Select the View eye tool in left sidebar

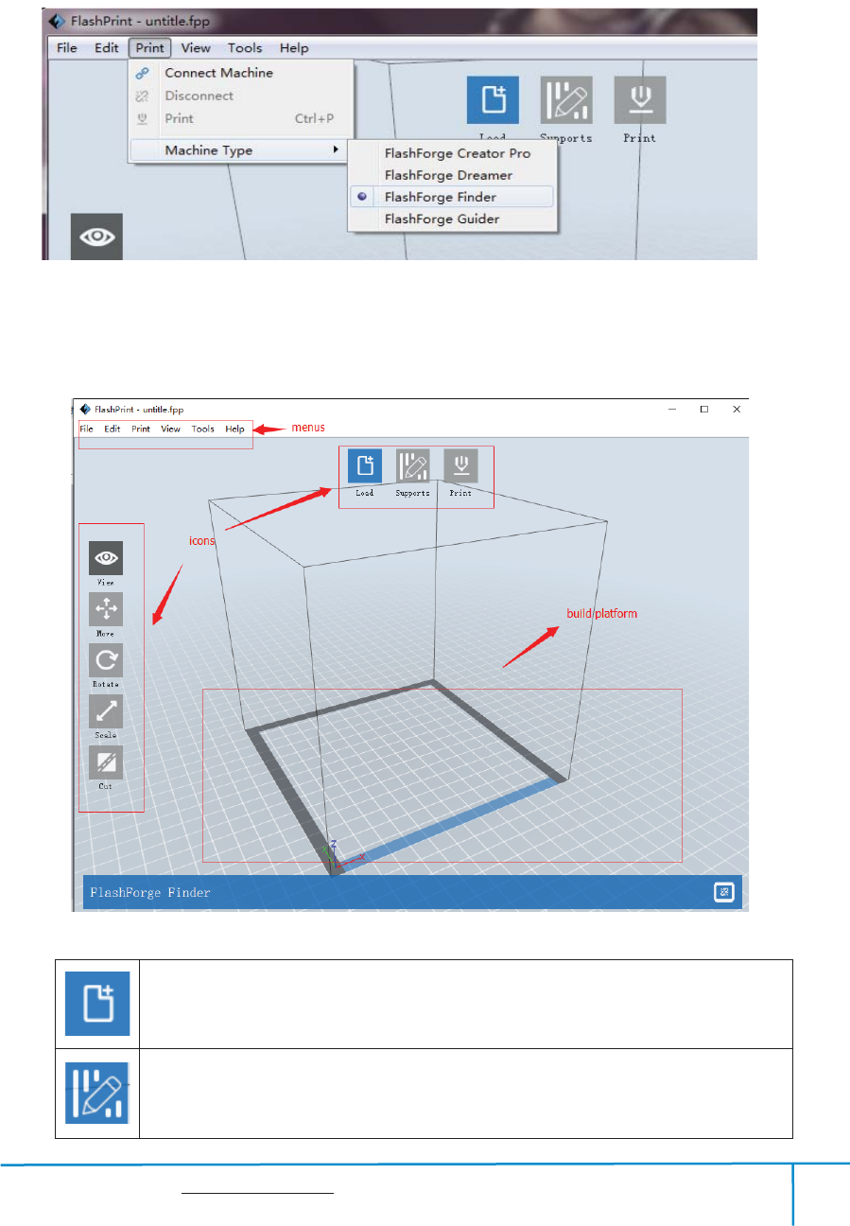[106, 558]
